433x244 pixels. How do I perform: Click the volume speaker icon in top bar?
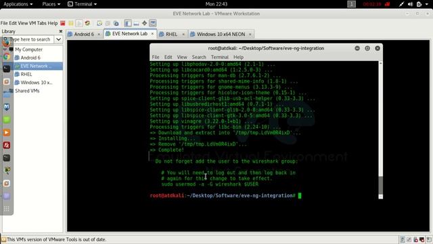tap(410, 4)
